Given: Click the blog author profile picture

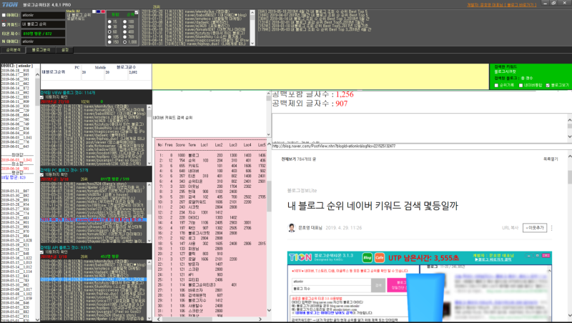Looking at the screenshot, I should [x=292, y=228].
